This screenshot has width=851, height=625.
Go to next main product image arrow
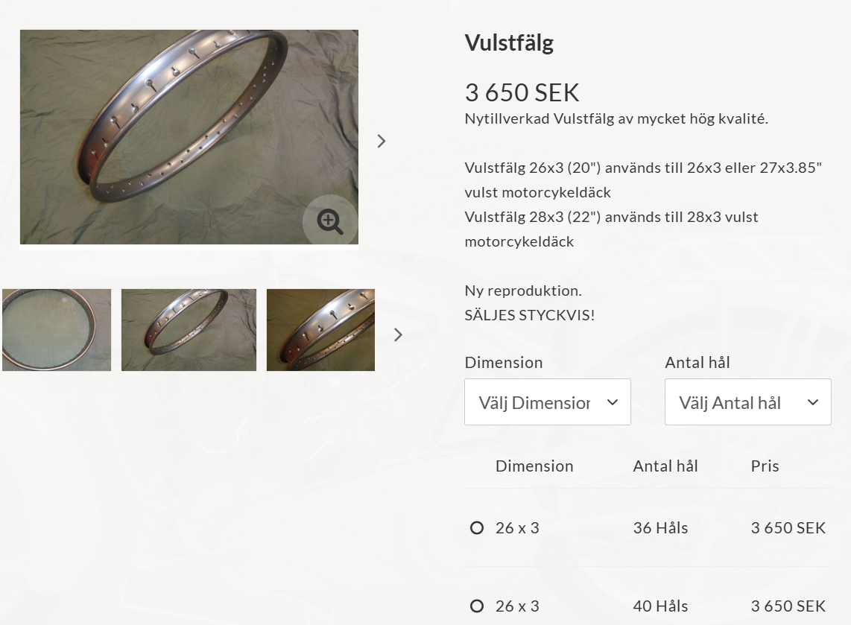[x=382, y=141]
